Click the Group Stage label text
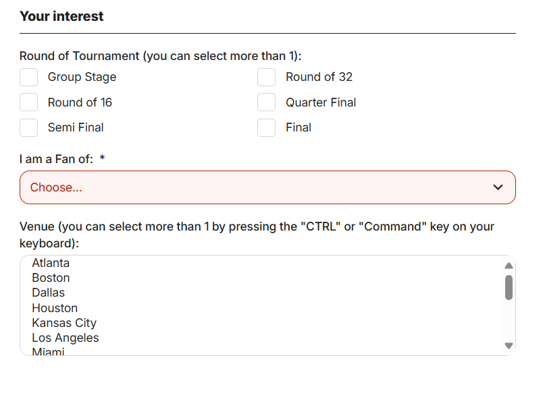 pos(82,77)
